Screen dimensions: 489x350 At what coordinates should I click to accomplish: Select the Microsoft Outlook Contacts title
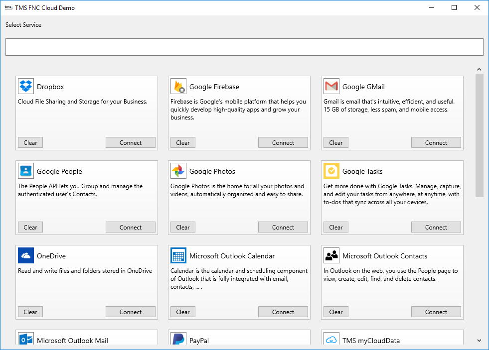(385, 256)
